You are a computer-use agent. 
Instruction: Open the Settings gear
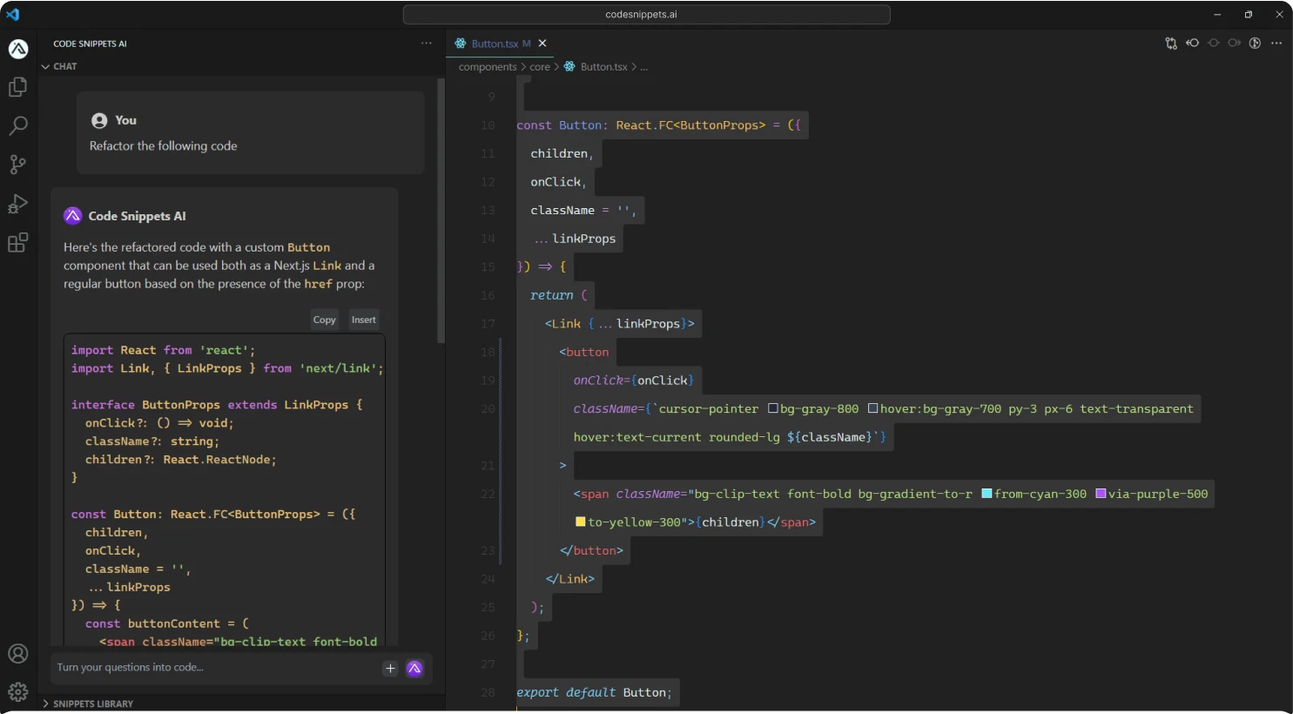pyautogui.click(x=18, y=691)
